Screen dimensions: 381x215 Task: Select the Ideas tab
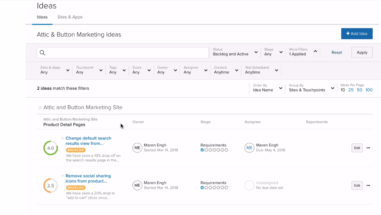tap(42, 17)
